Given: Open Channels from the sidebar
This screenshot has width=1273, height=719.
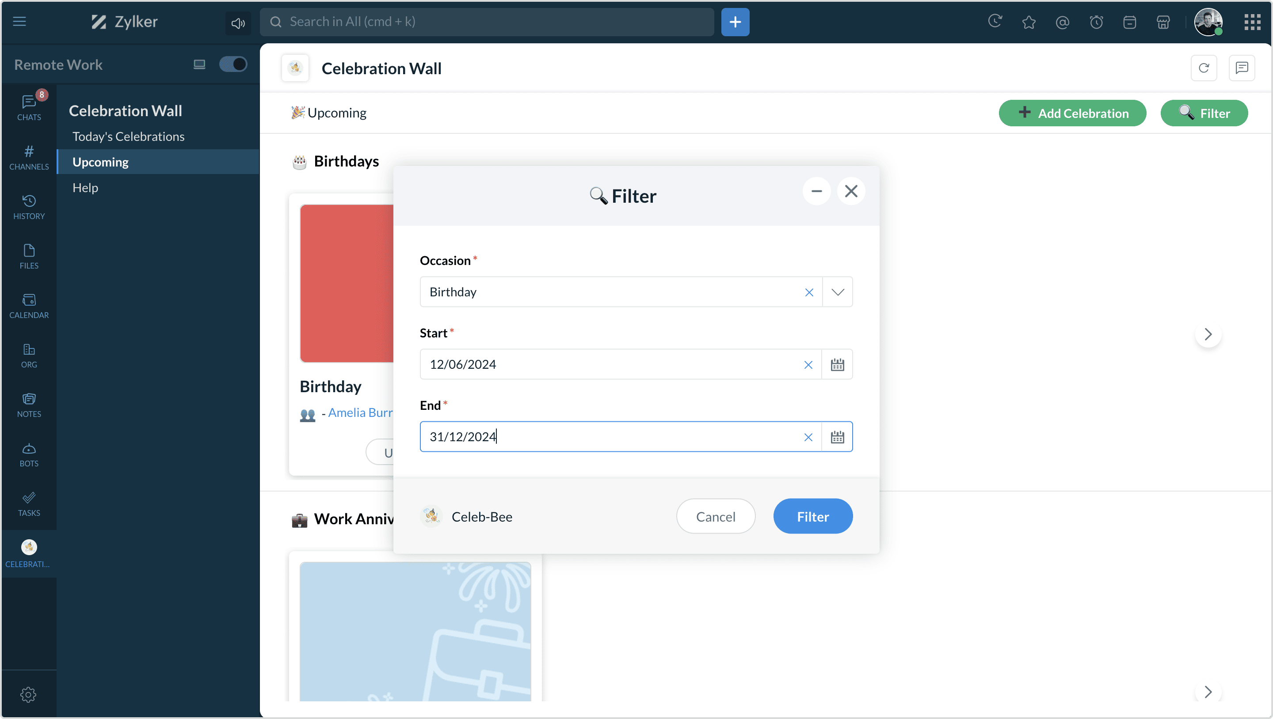Looking at the screenshot, I should [29, 157].
